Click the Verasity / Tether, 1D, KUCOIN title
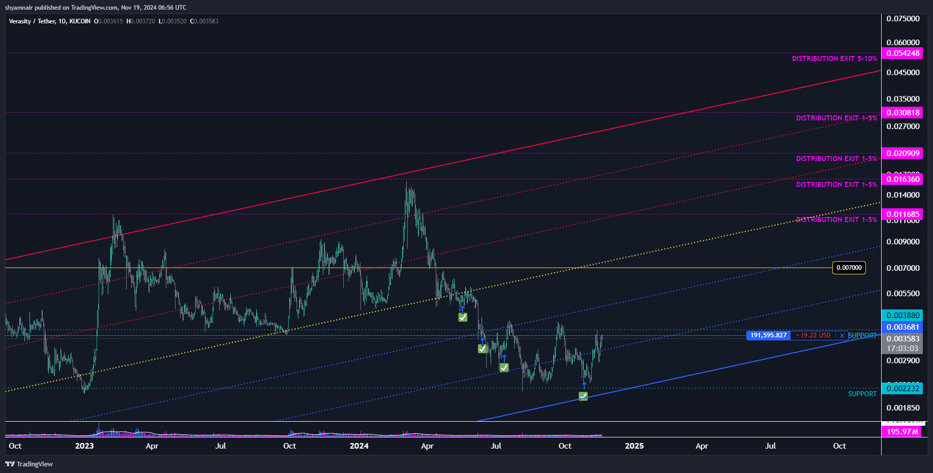The height and width of the screenshot is (473, 933). click(50, 21)
